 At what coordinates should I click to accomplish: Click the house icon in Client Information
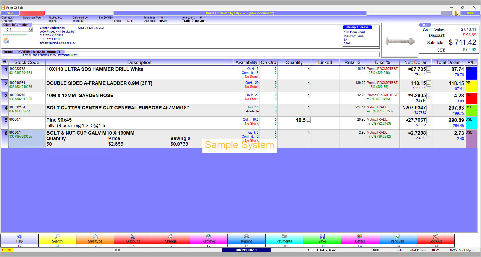tap(6, 41)
